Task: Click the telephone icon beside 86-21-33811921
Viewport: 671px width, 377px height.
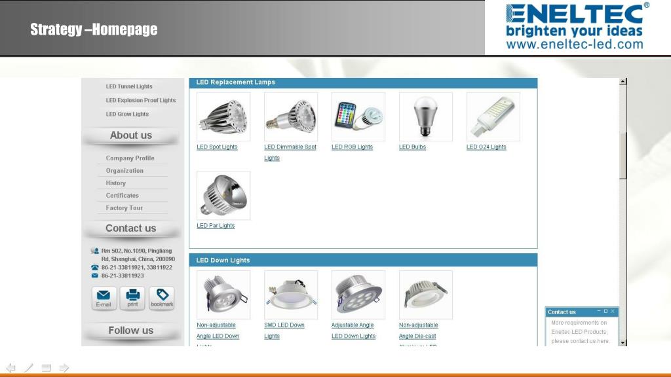Action: point(94,268)
